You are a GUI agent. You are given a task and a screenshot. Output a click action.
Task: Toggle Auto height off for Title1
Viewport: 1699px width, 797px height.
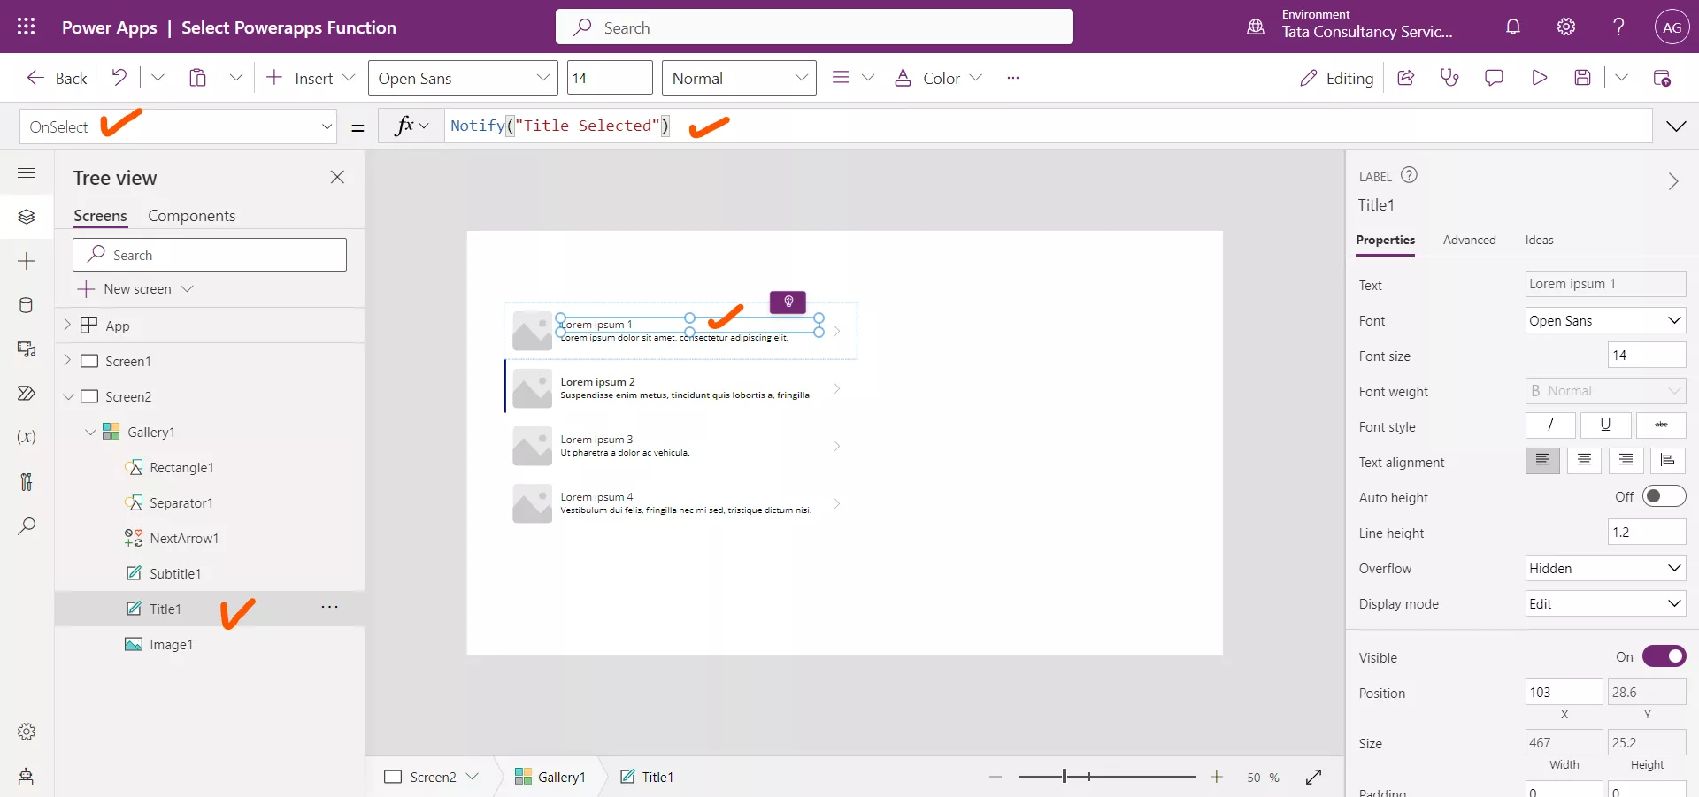click(x=1664, y=496)
